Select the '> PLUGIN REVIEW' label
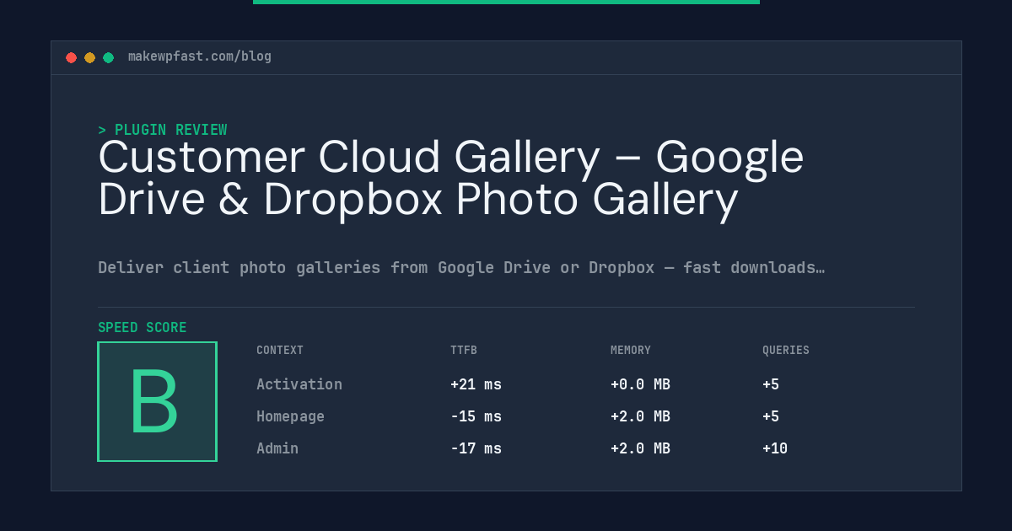The image size is (1012, 531). tap(163, 130)
